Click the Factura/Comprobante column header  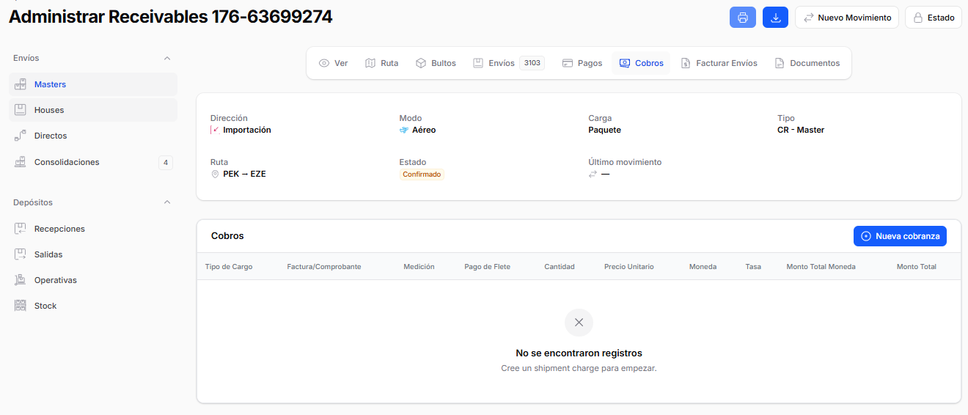tap(324, 267)
